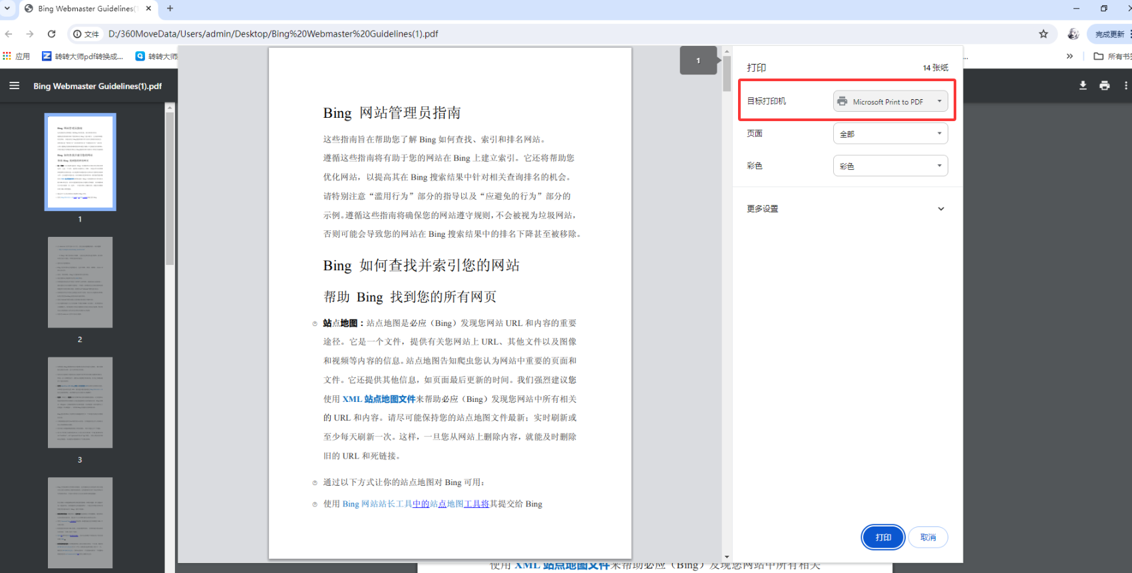Open the 所有书签 all bookmarks folder

tap(1113, 57)
